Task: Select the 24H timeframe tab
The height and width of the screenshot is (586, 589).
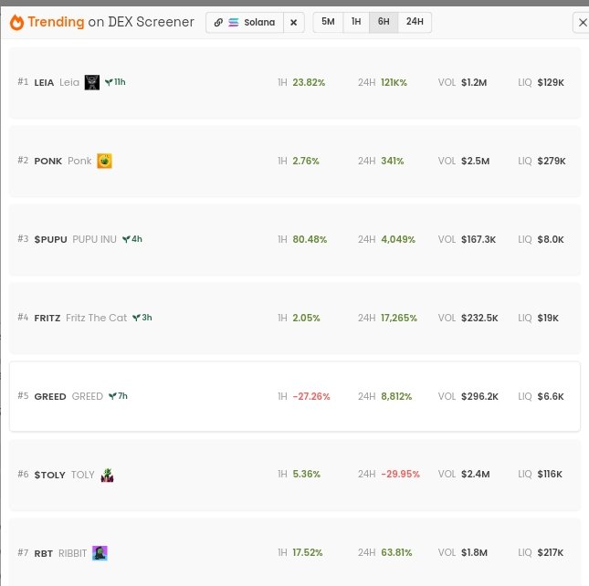Action: point(415,22)
